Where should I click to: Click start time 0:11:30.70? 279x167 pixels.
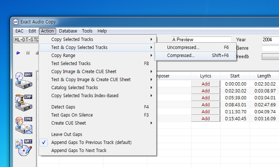pyautogui.click(x=236, y=112)
